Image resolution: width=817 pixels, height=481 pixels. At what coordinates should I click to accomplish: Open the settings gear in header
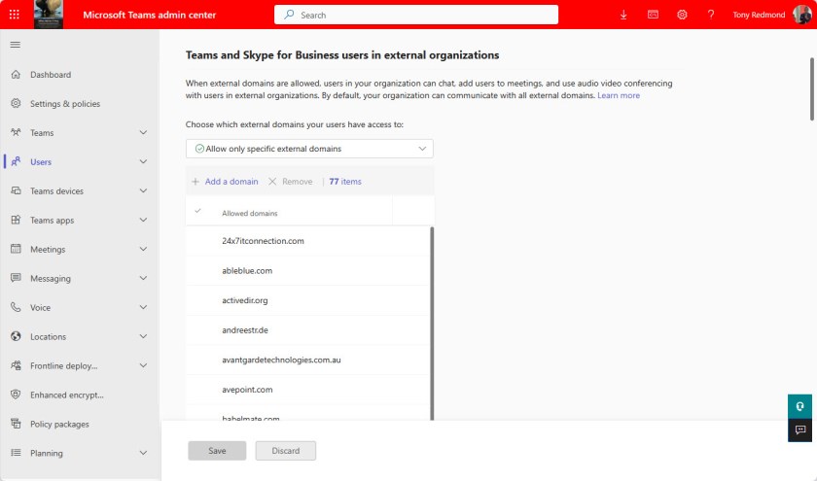pyautogui.click(x=682, y=15)
